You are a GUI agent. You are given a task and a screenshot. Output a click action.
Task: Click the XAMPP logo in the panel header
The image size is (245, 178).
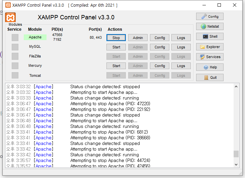click(x=10, y=17)
